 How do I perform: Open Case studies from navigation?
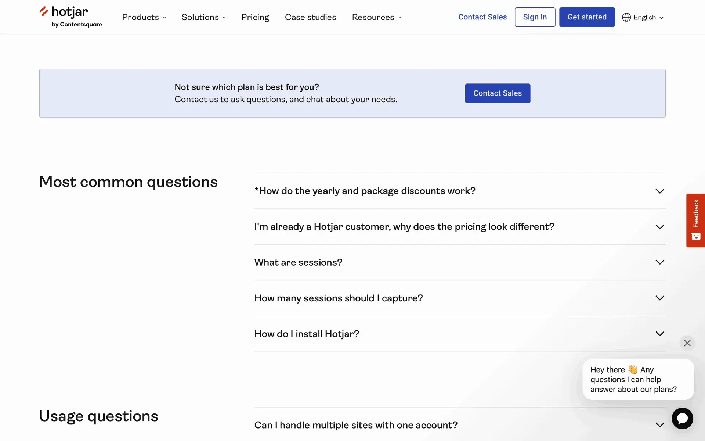click(310, 17)
